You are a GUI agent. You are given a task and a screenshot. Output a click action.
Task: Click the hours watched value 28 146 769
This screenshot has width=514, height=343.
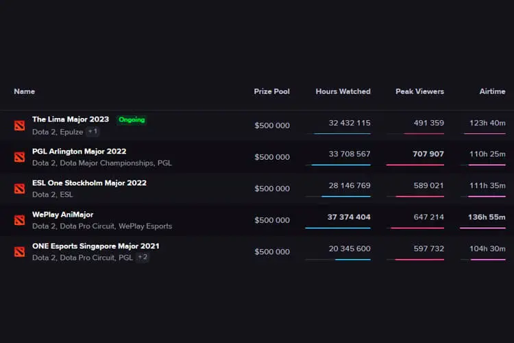pyautogui.click(x=350, y=185)
